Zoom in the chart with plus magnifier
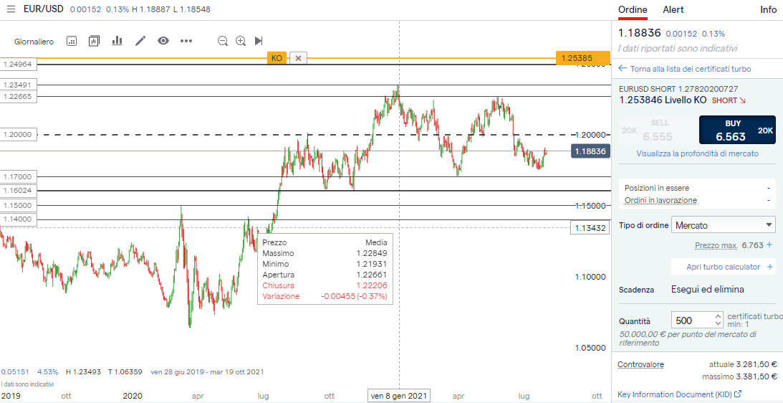This screenshot has height=403, width=783. pos(241,41)
